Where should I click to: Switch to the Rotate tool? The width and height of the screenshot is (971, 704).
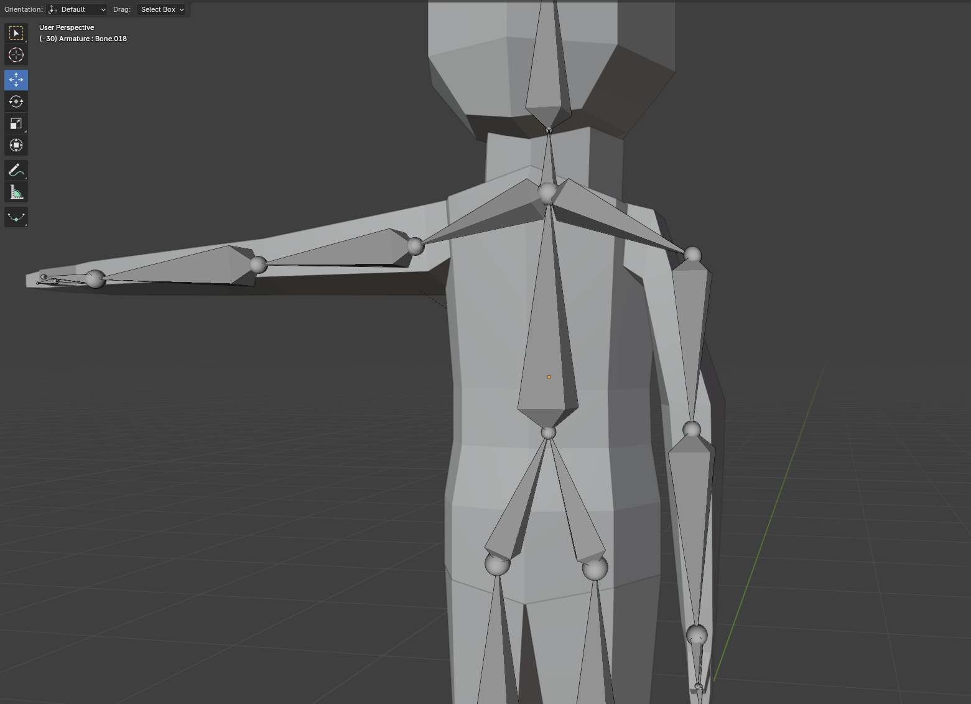pyautogui.click(x=16, y=101)
